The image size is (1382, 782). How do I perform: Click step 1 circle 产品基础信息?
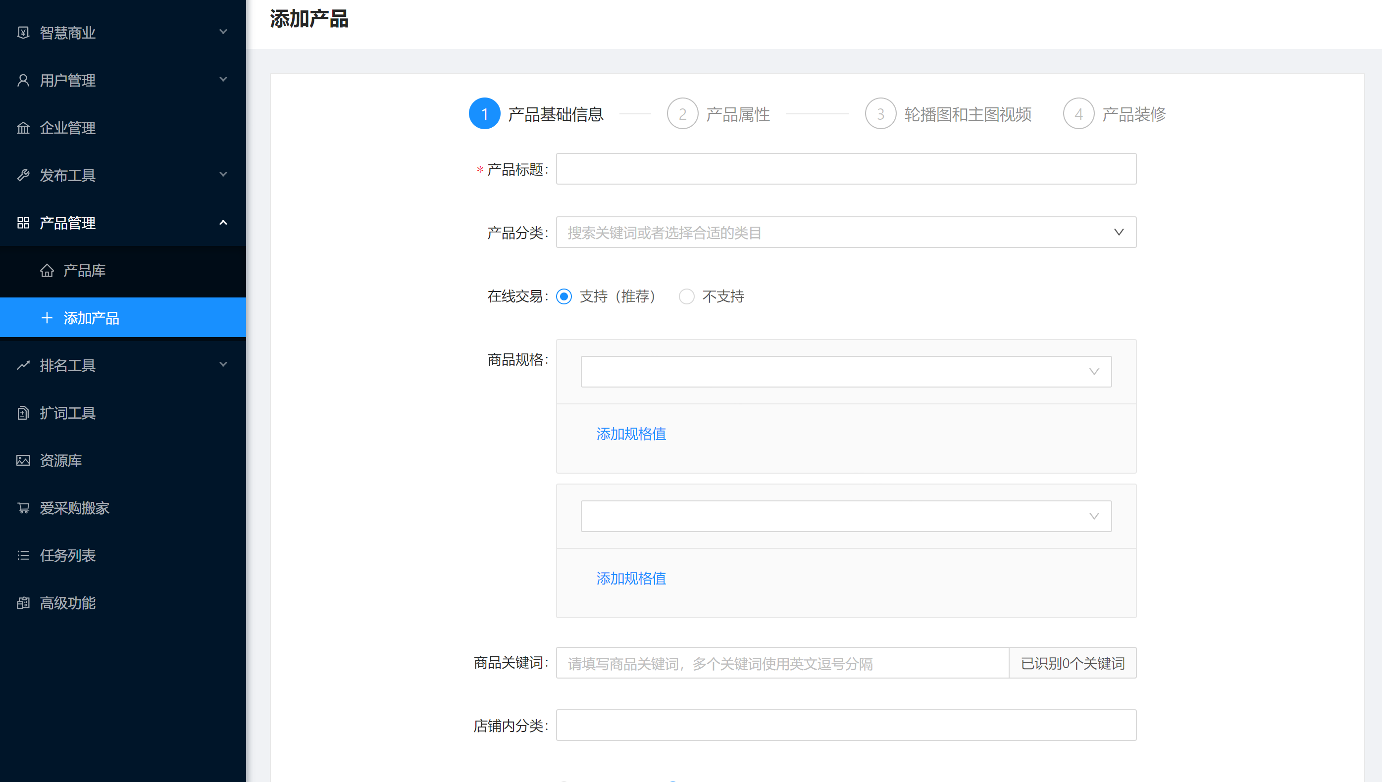(485, 114)
